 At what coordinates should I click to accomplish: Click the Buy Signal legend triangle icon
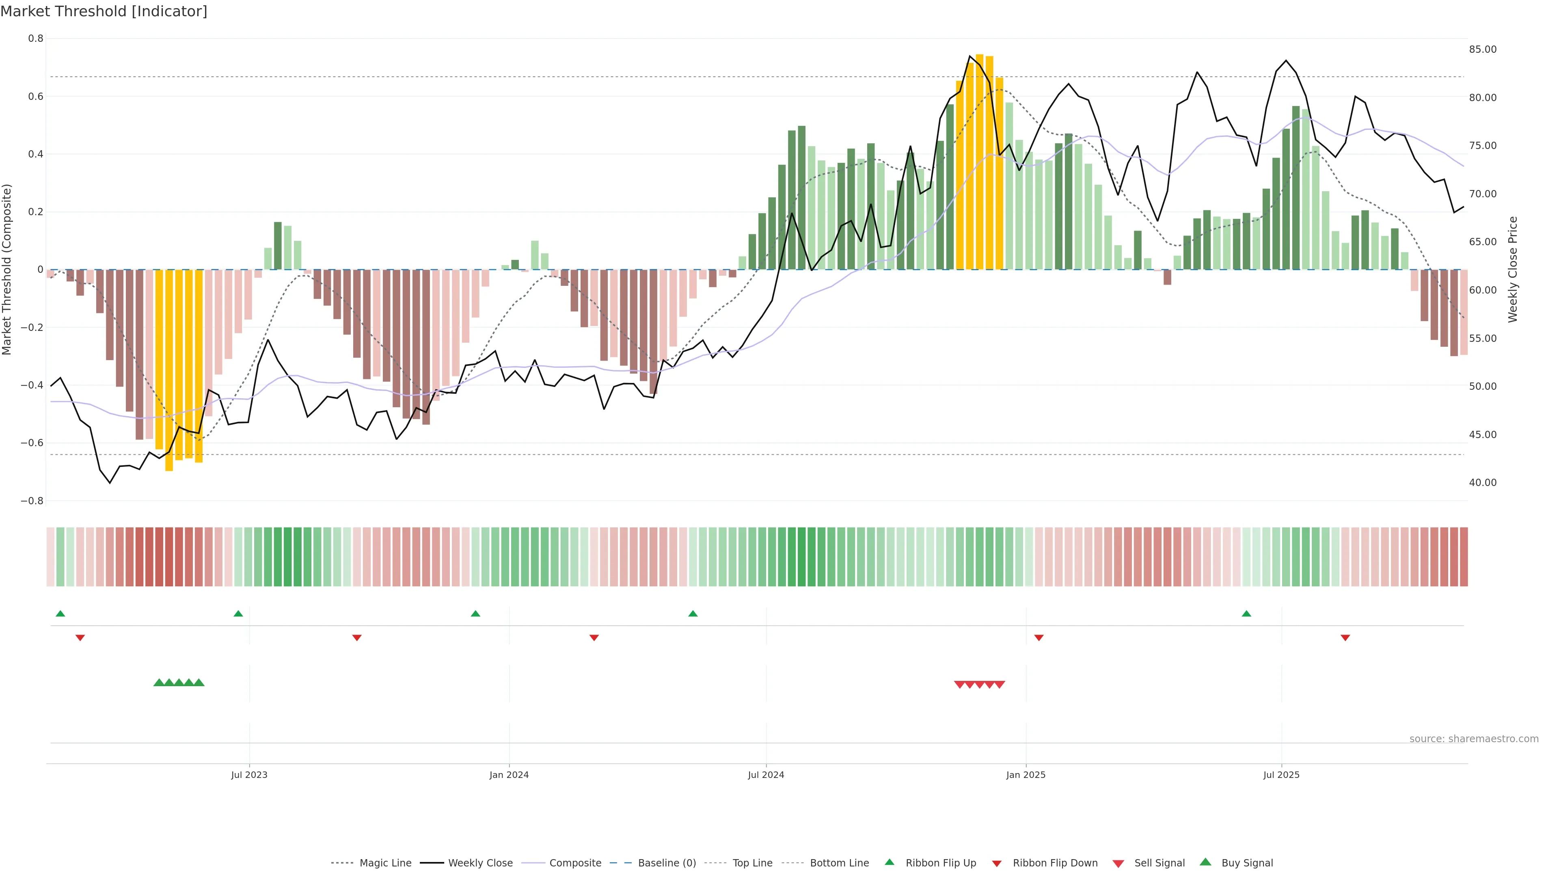point(1205,862)
